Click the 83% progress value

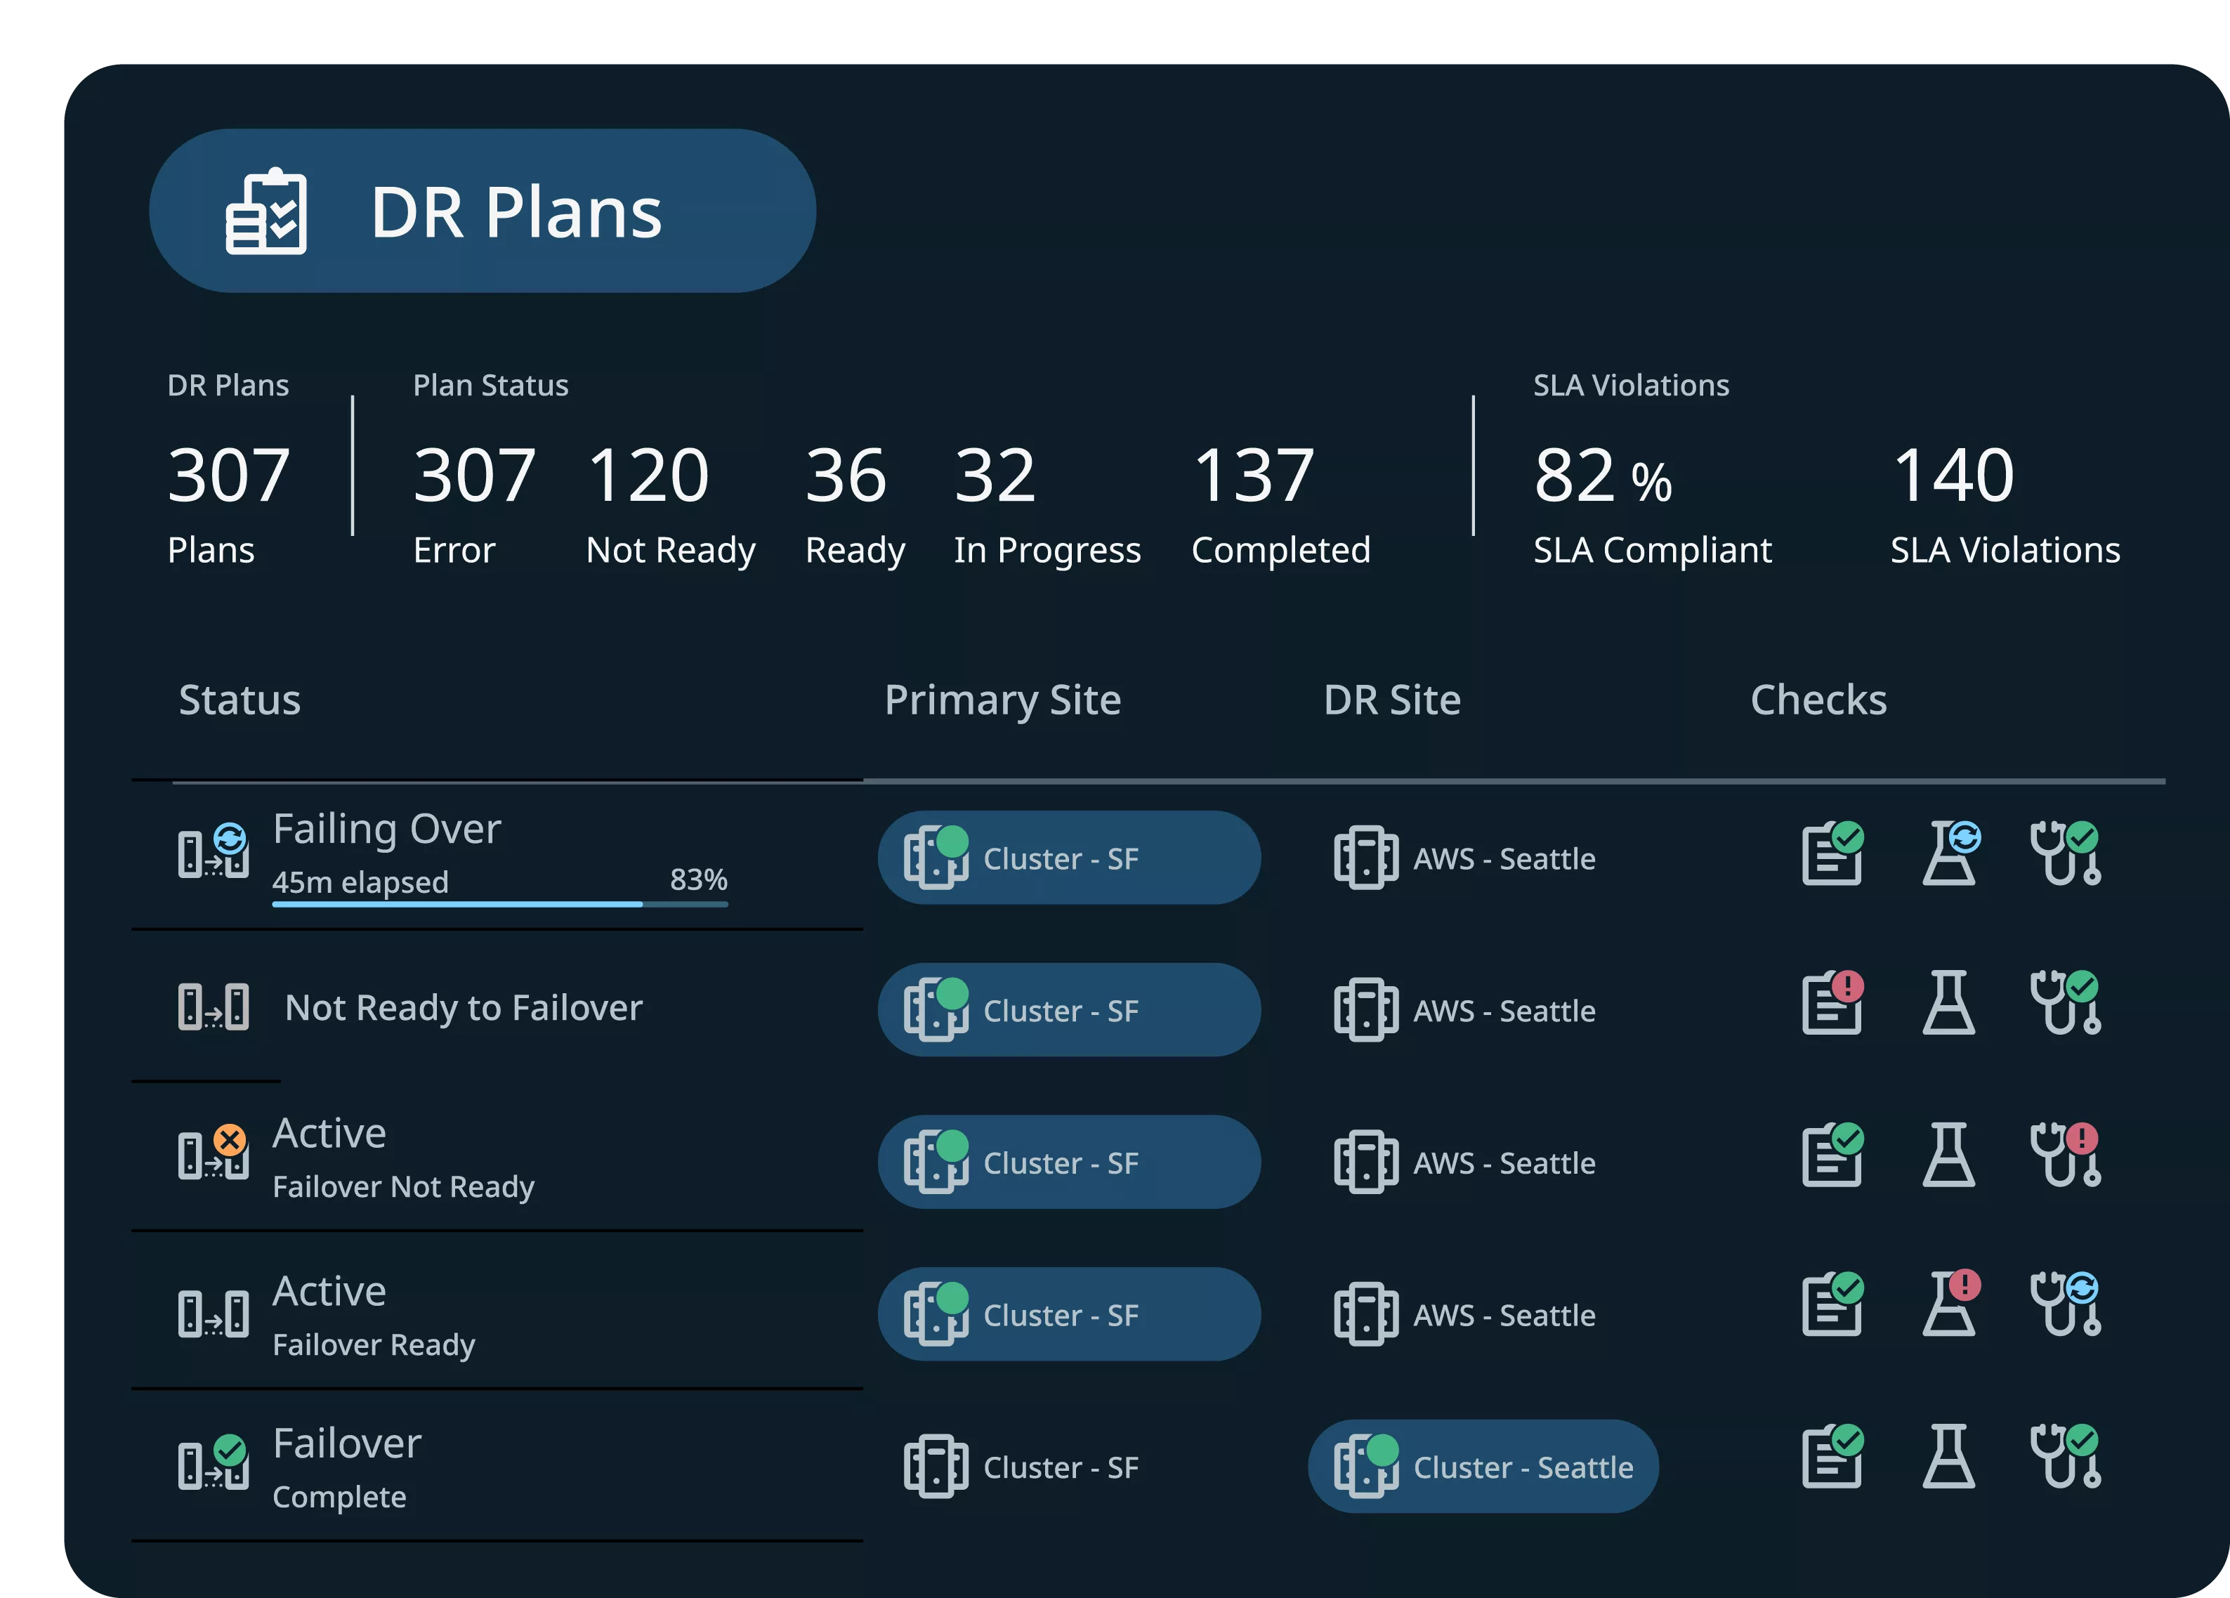(699, 879)
